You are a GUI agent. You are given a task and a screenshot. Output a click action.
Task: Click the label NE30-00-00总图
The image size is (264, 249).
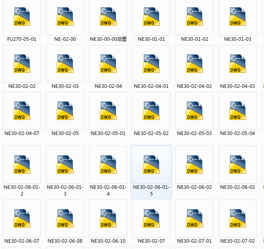108,39
